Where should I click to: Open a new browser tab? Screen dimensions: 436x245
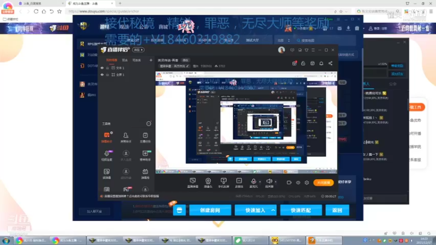[x=120, y=3]
